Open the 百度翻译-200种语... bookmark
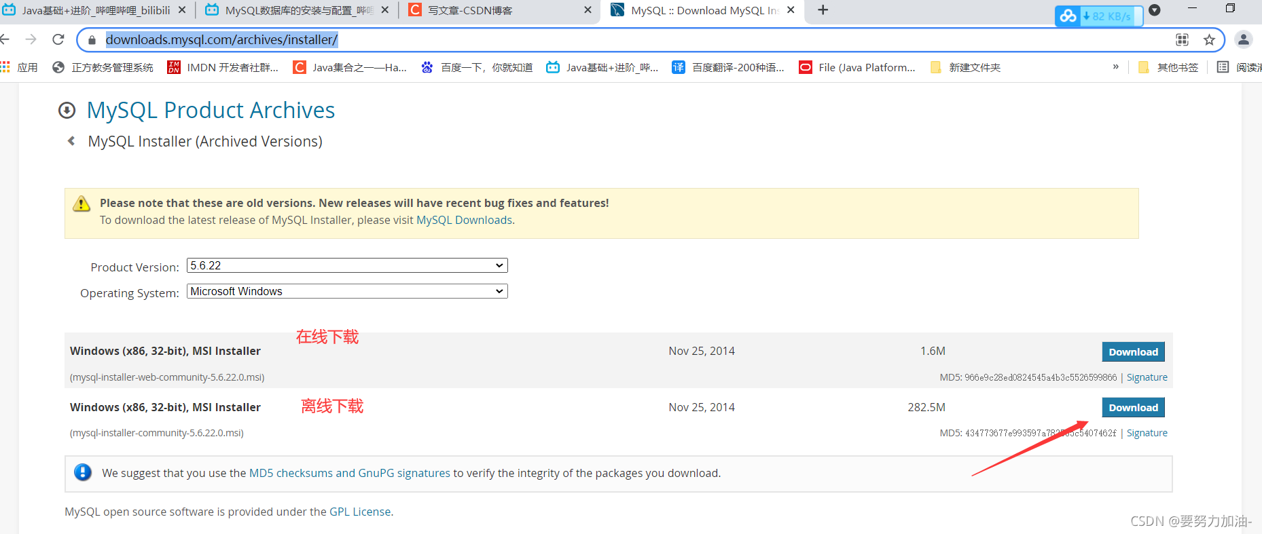The width and height of the screenshot is (1262, 534). 728,67
